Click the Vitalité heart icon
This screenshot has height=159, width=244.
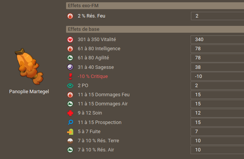pos(70,40)
